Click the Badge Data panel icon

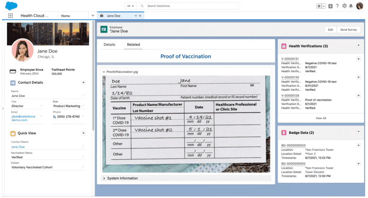(x=284, y=132)
